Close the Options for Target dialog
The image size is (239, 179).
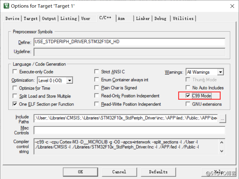coord(232,6)
